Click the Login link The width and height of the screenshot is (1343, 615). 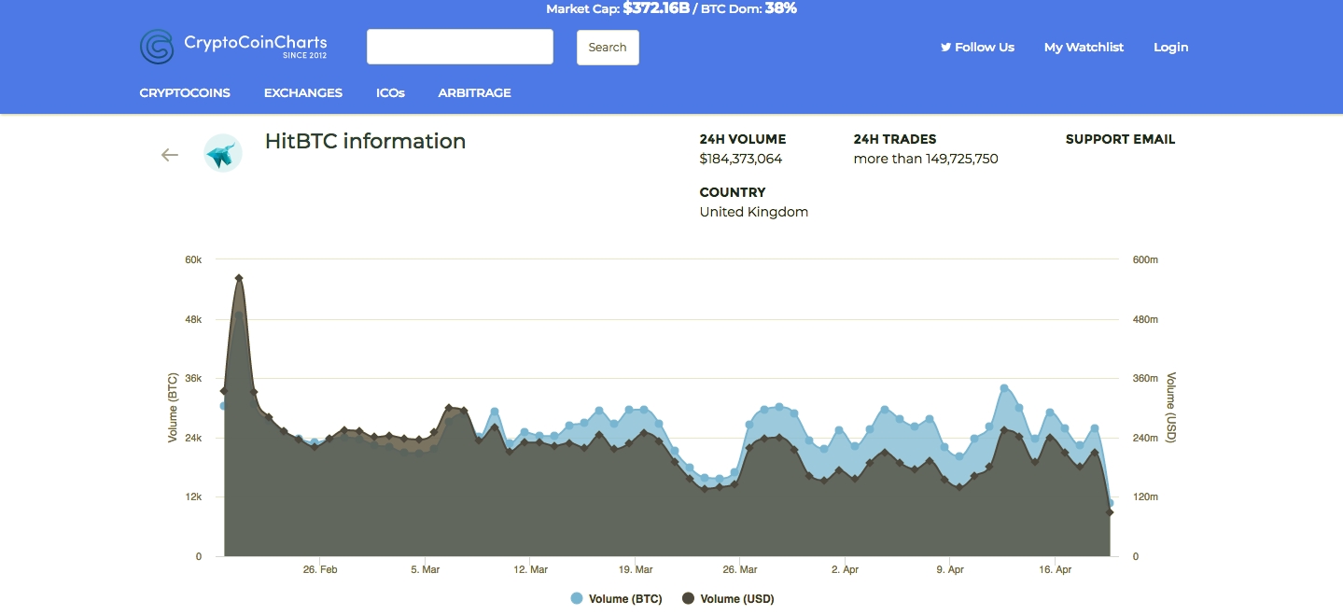click(x=1171, y=48)
